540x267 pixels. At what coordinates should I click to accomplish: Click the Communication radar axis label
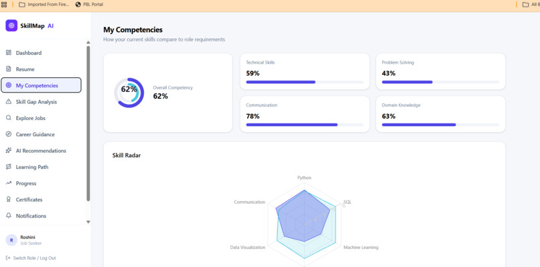coord(250,202)
